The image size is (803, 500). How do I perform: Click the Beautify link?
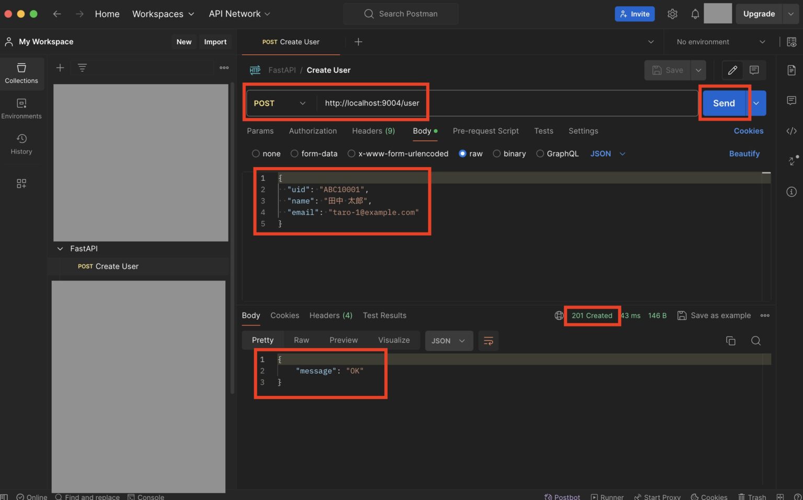(744, 154)
